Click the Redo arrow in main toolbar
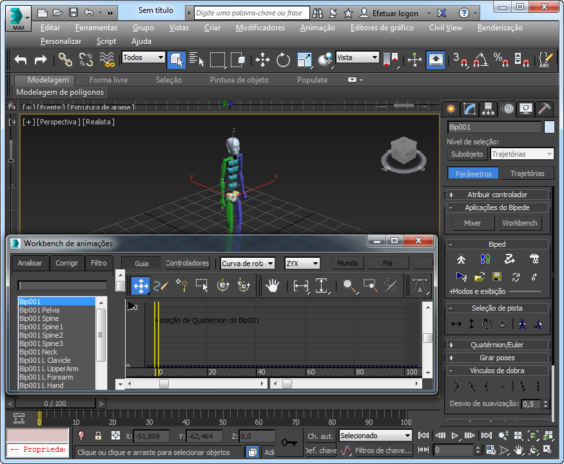Screen dimensions: 564x464 pyautogui.click(x=40, y=60)
